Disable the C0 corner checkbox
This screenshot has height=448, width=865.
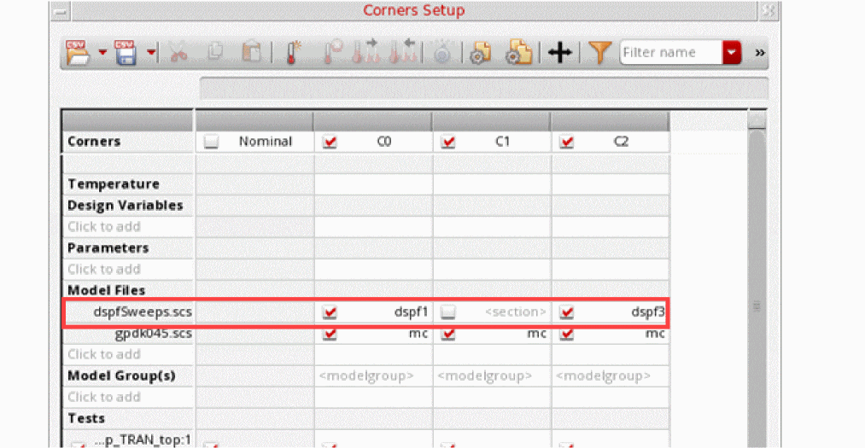330,142
